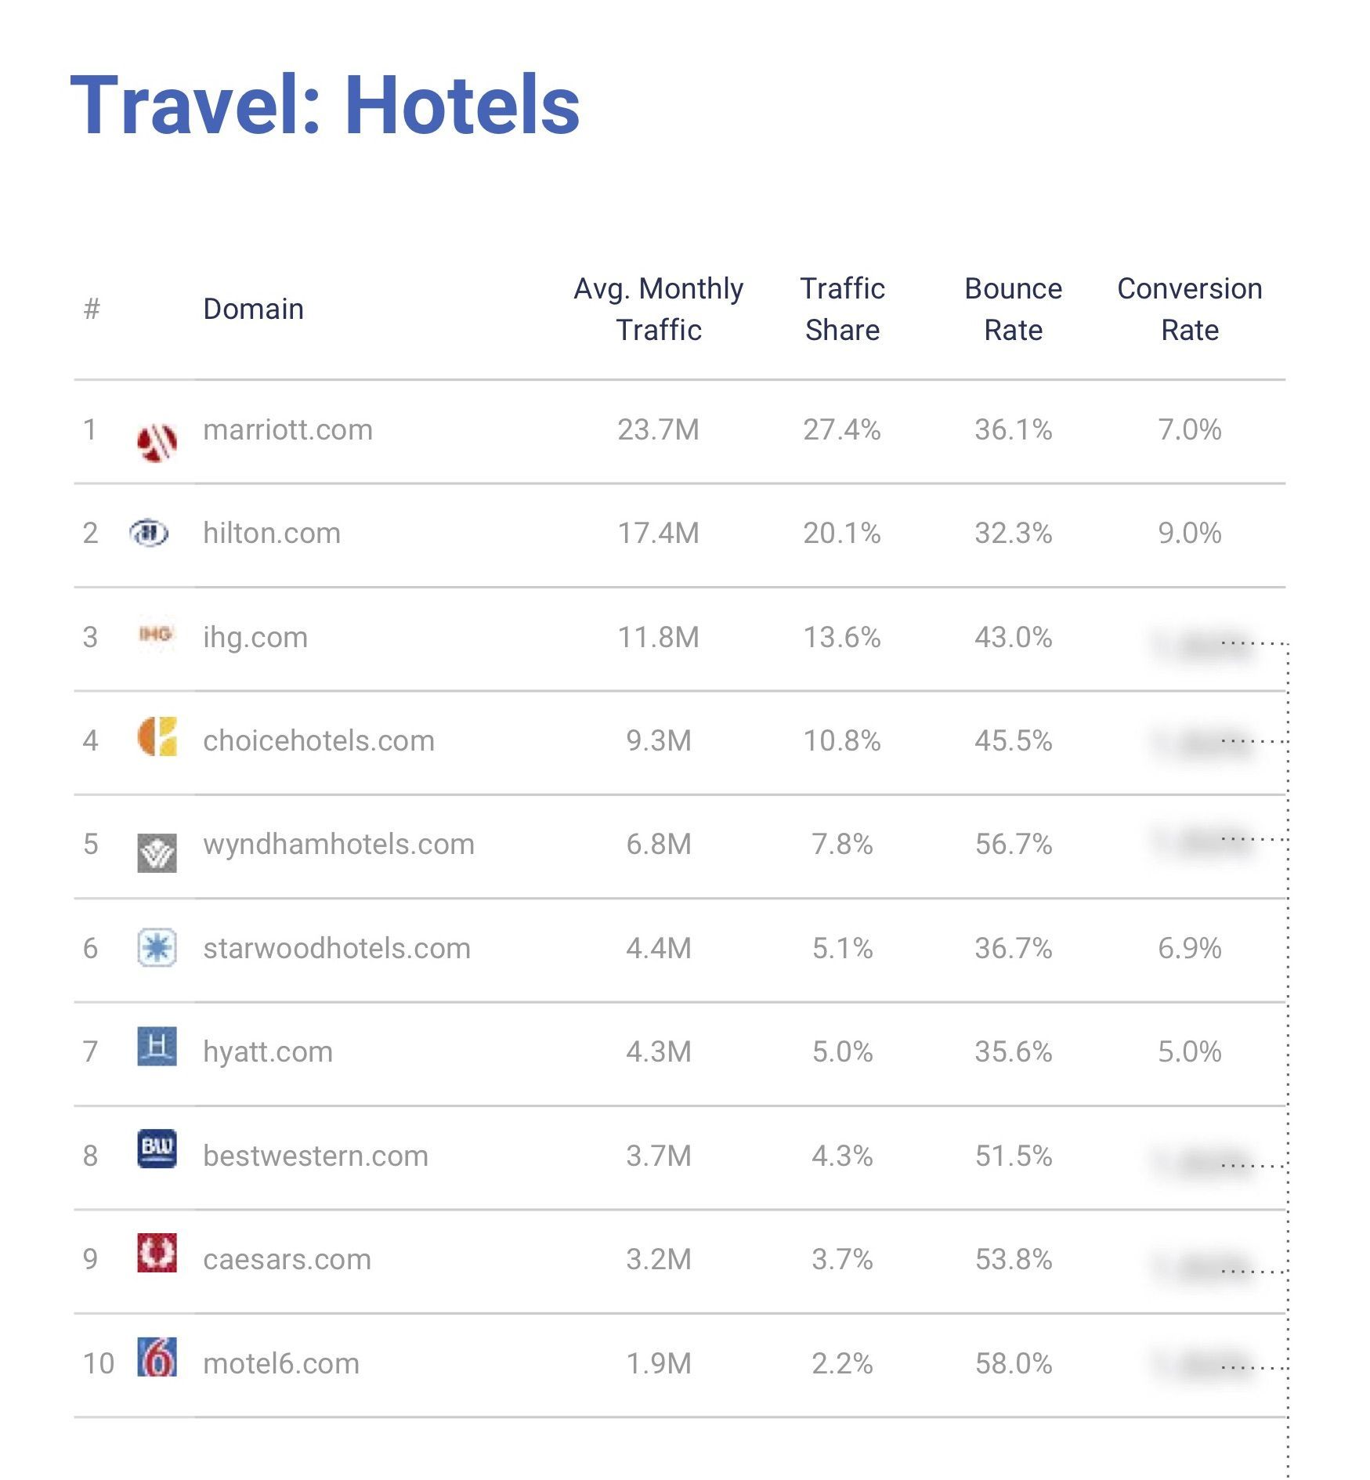Image resolution: width=1370 pixels, height=1480 pixels.
Task: Click the Starwood snowflake logo icon
Action: coord(157,948)
